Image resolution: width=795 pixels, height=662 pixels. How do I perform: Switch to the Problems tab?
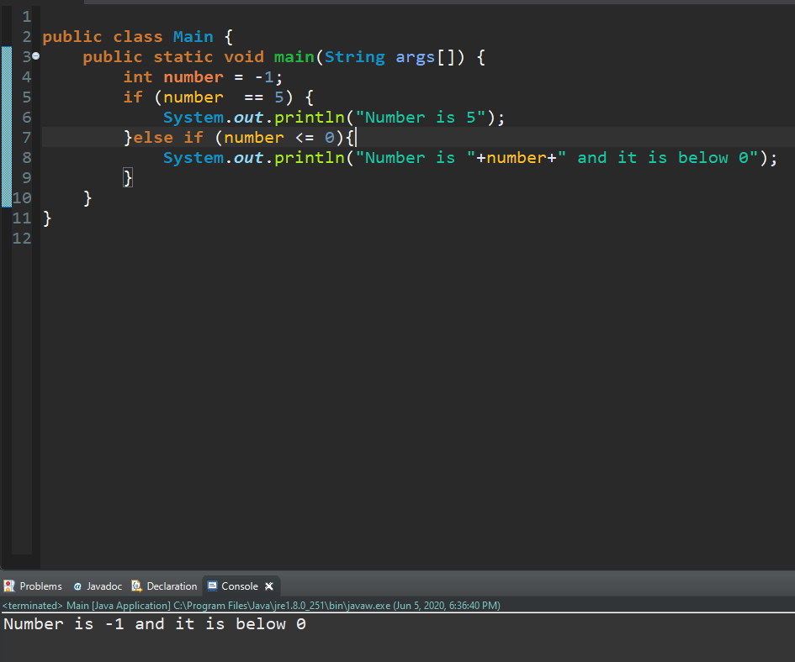[40, 586]
